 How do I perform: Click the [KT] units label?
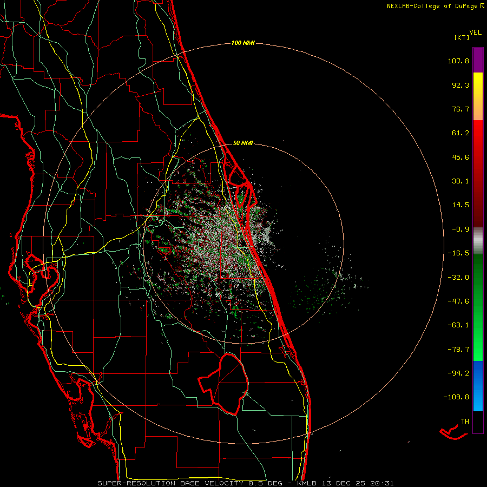click(462, 37)
